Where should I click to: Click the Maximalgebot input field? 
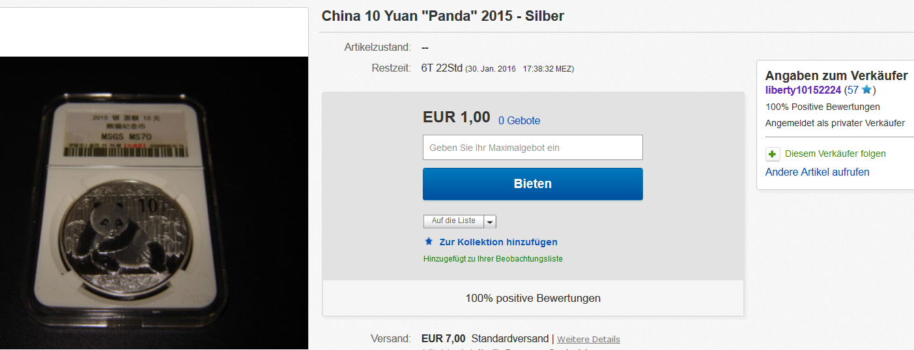pos(532,148)
